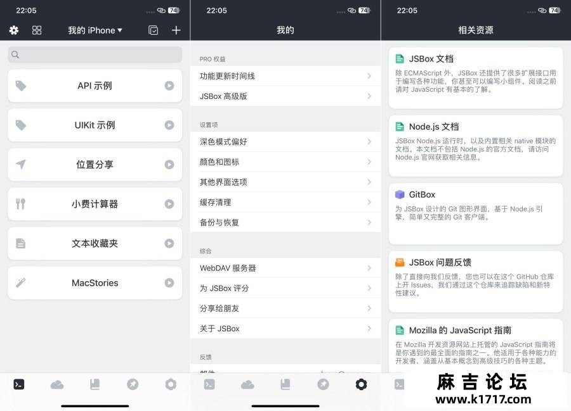Open 深色模式偏好 settings row

click(x=285, y=142)
